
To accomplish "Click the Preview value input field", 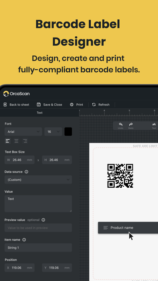I will (38, 228).
